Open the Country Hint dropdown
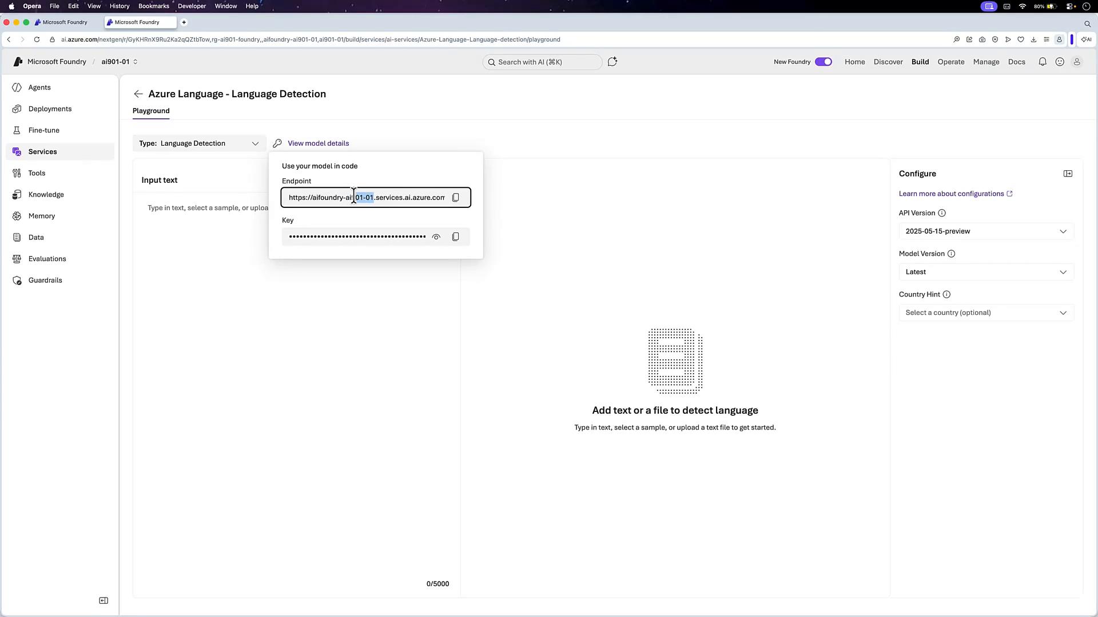 tap(986, 312)
